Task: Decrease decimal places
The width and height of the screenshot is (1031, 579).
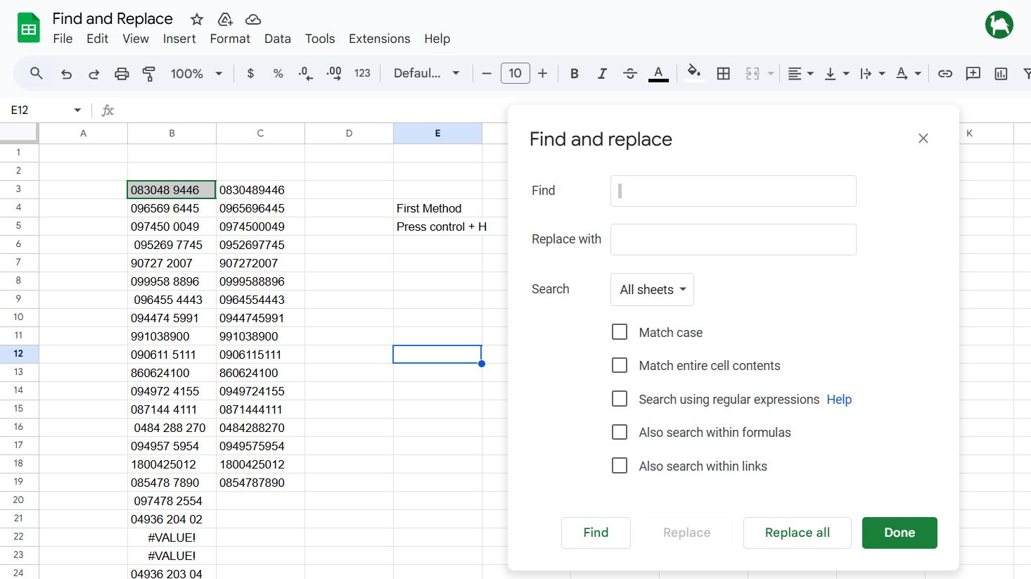Action: (x=306, y=73)
